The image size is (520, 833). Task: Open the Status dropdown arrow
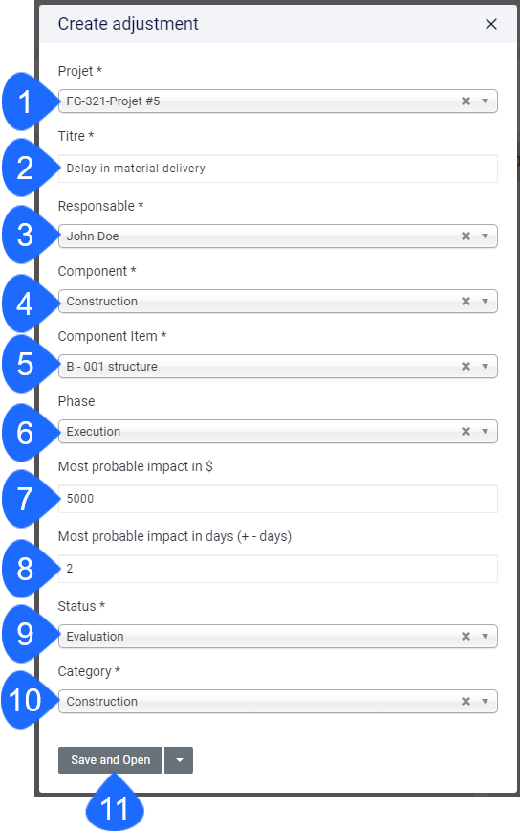pyautogui.click(x=485, y=636)
